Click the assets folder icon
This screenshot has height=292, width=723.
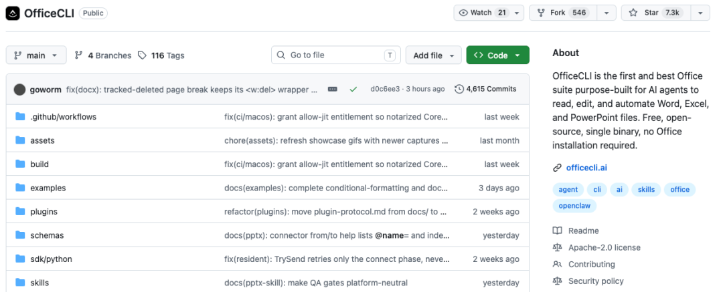point(20,140)
